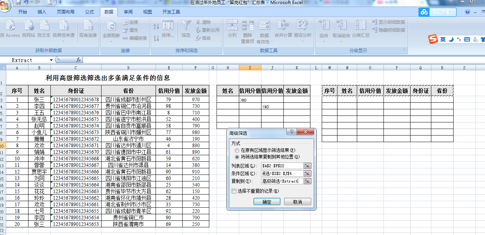Expand the Data Validation (数据有效性) dropdown
Screen dimensions: 485x235
tap(272, 42)
